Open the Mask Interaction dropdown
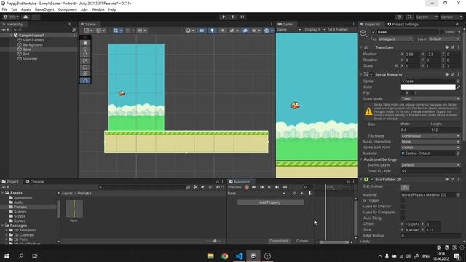 pos(430,142)
